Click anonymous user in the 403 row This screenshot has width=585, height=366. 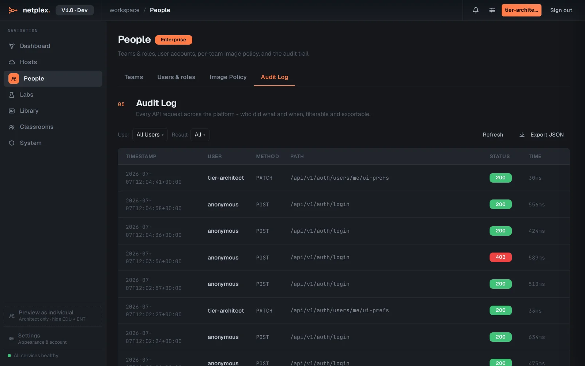[223, 258]
